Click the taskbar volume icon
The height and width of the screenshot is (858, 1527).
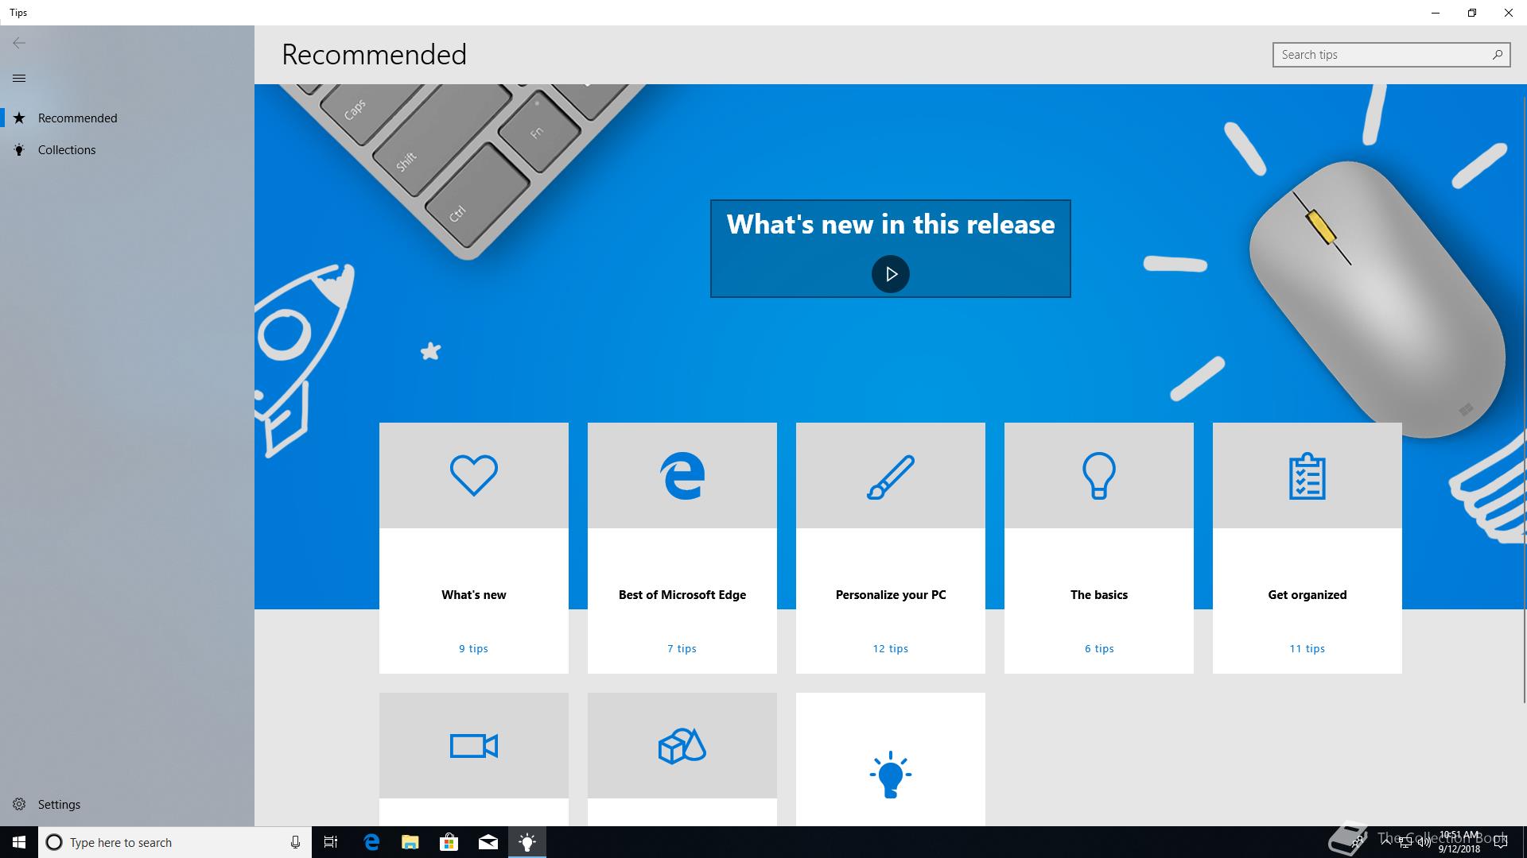(x=1423, y=842)
